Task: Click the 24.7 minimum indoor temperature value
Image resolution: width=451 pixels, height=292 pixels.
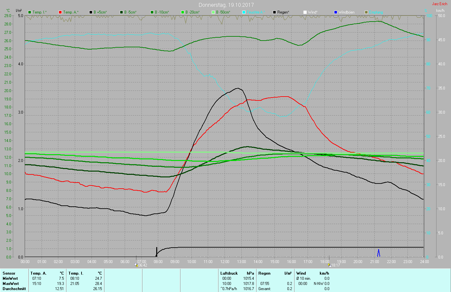Action: point(99,278)
